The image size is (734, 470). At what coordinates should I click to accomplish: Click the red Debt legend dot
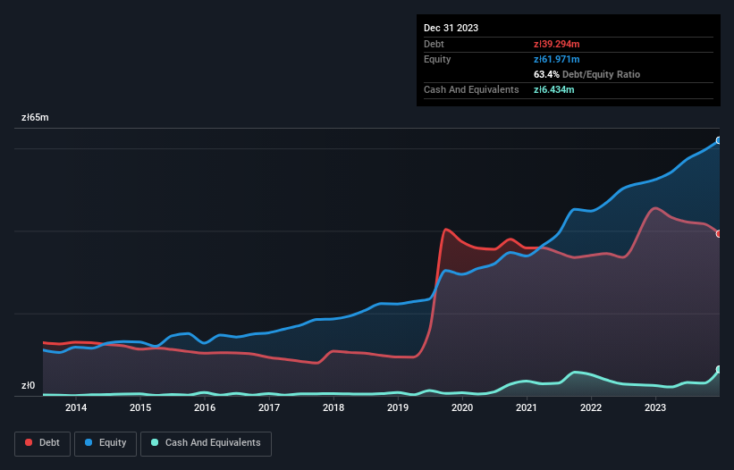point(29,442)
